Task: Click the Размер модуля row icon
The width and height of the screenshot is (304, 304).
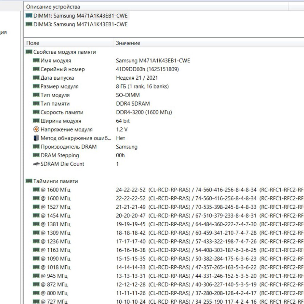Action: click(x=36, y=86)
